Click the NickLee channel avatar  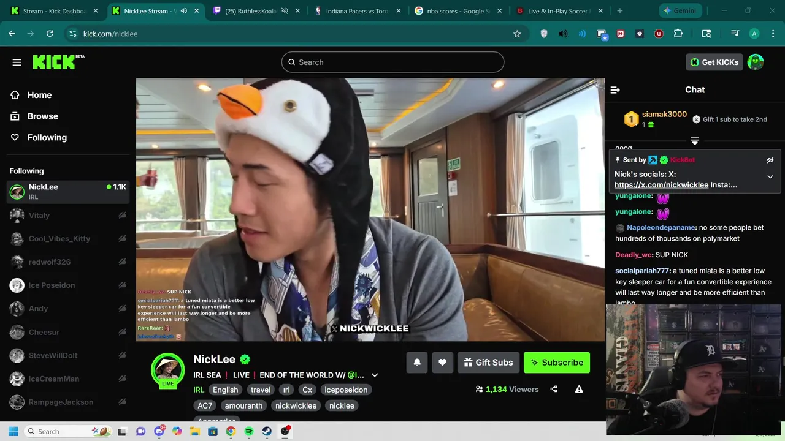coord(167,370)
